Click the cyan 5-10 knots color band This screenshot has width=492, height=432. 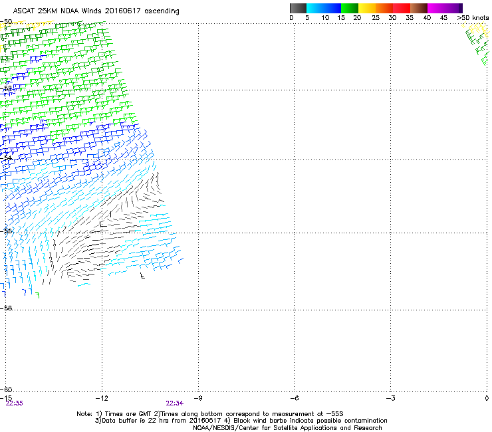(x=315, y=8)
